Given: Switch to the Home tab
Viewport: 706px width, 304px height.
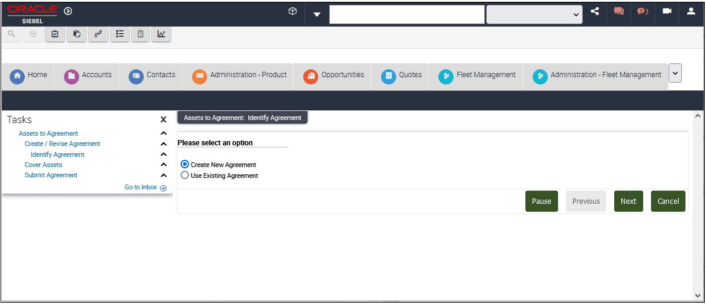Looking at the screenshot, I should coord(28,77).
